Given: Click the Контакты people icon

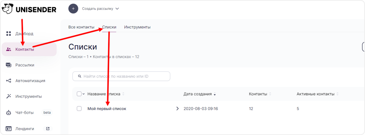Looking at the screenshot, I should click(x=9, y=49).
